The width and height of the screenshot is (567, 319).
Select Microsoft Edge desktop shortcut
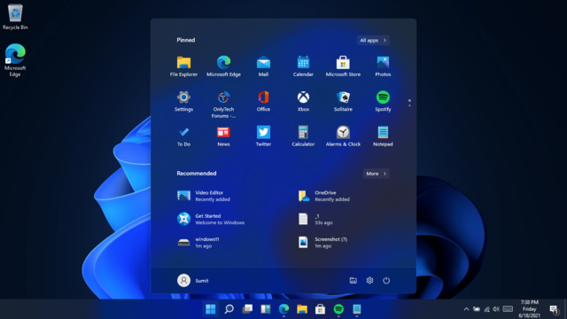tap(15, 60)
